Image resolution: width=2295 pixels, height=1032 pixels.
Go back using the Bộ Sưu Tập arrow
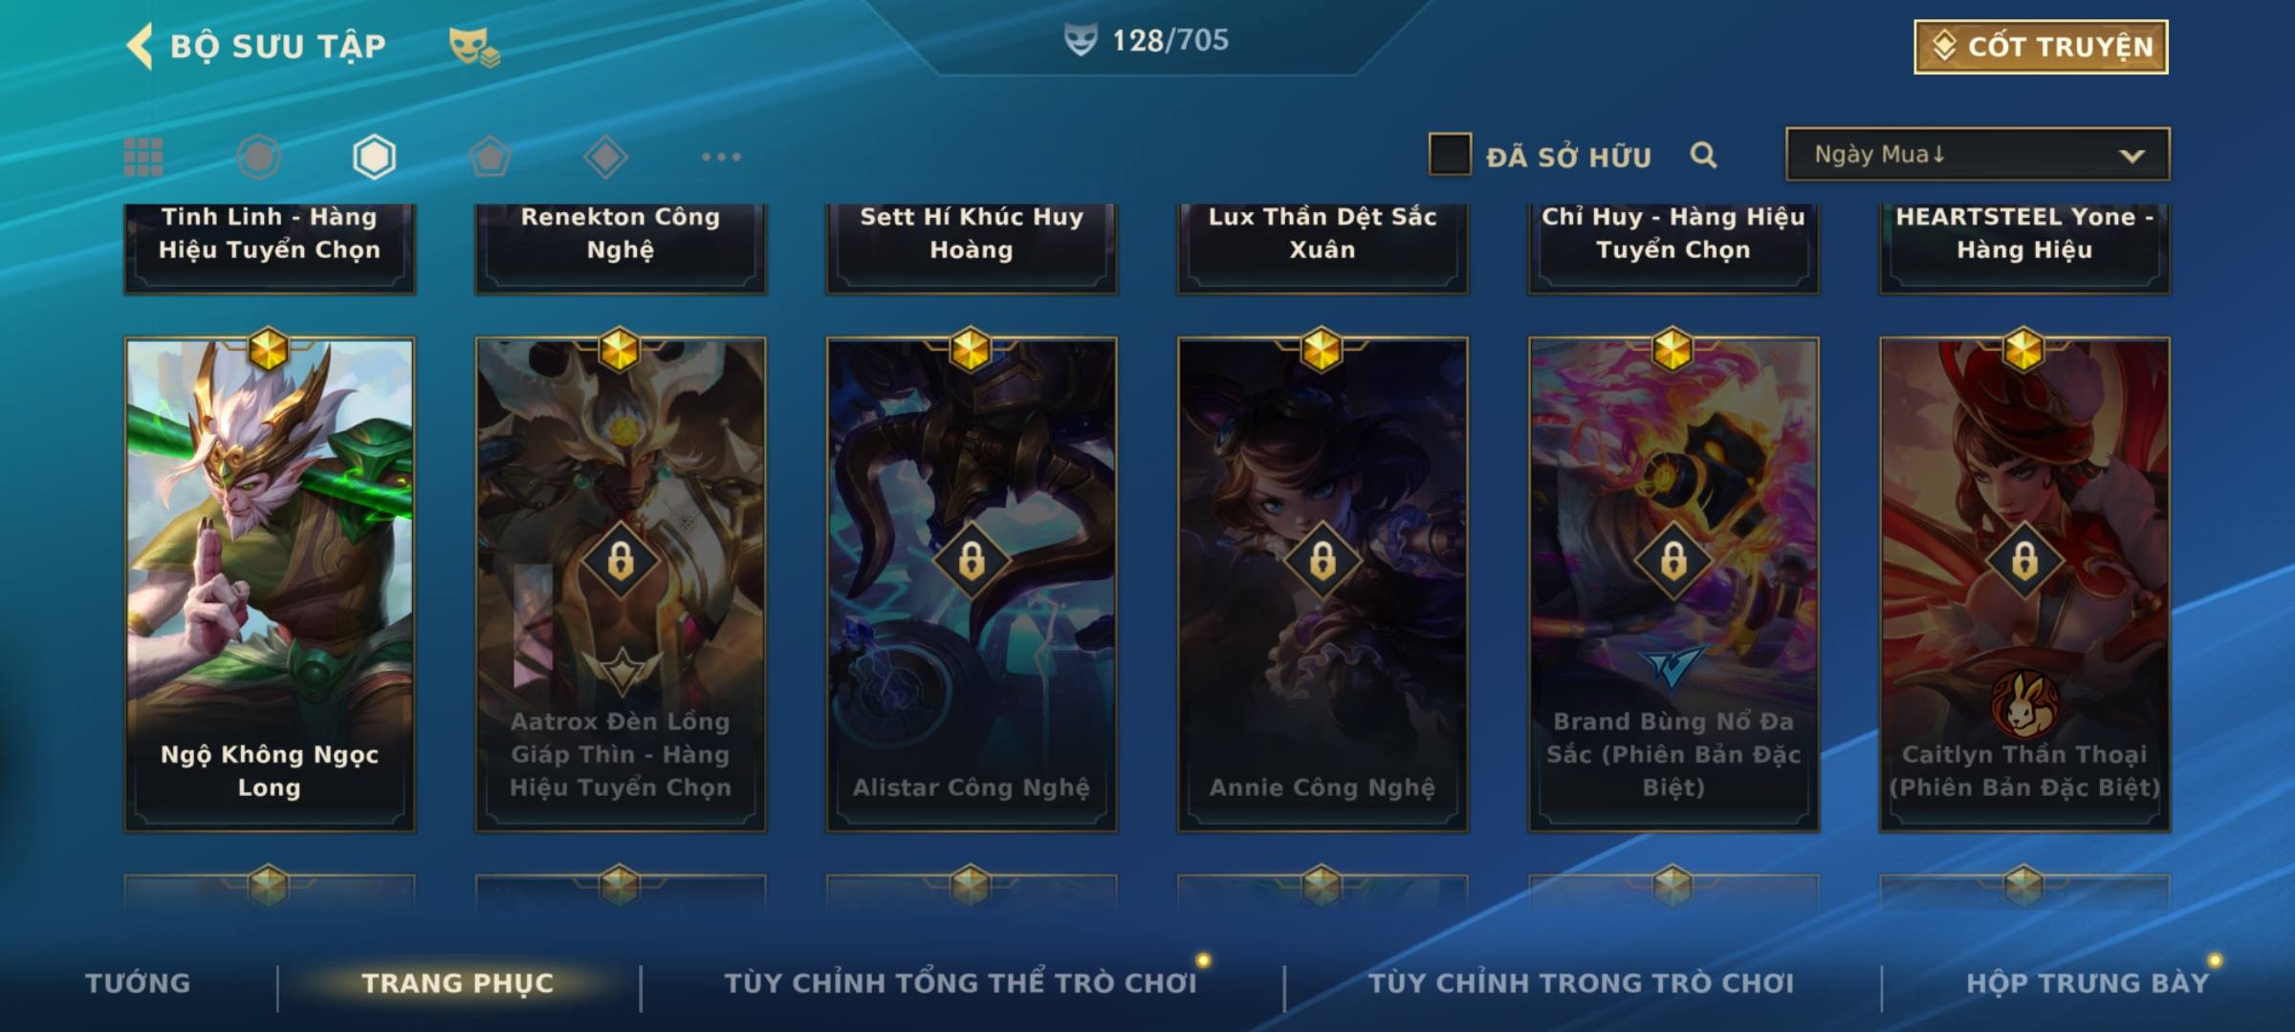tap(140, 46)
